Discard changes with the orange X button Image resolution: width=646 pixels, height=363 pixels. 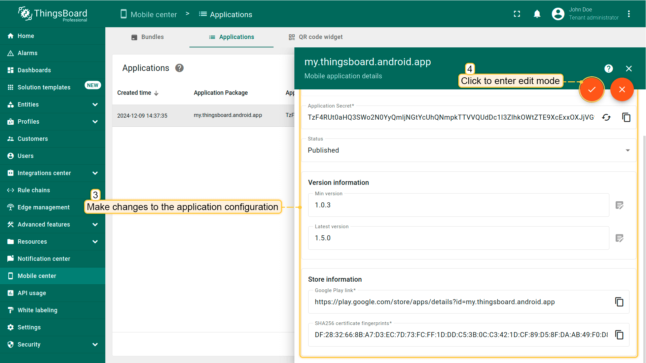(x=622, y=89)
